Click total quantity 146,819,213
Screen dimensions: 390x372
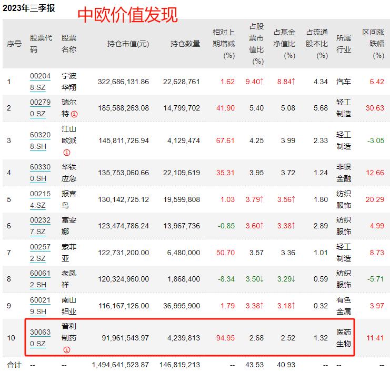click(x=179, y=365)
